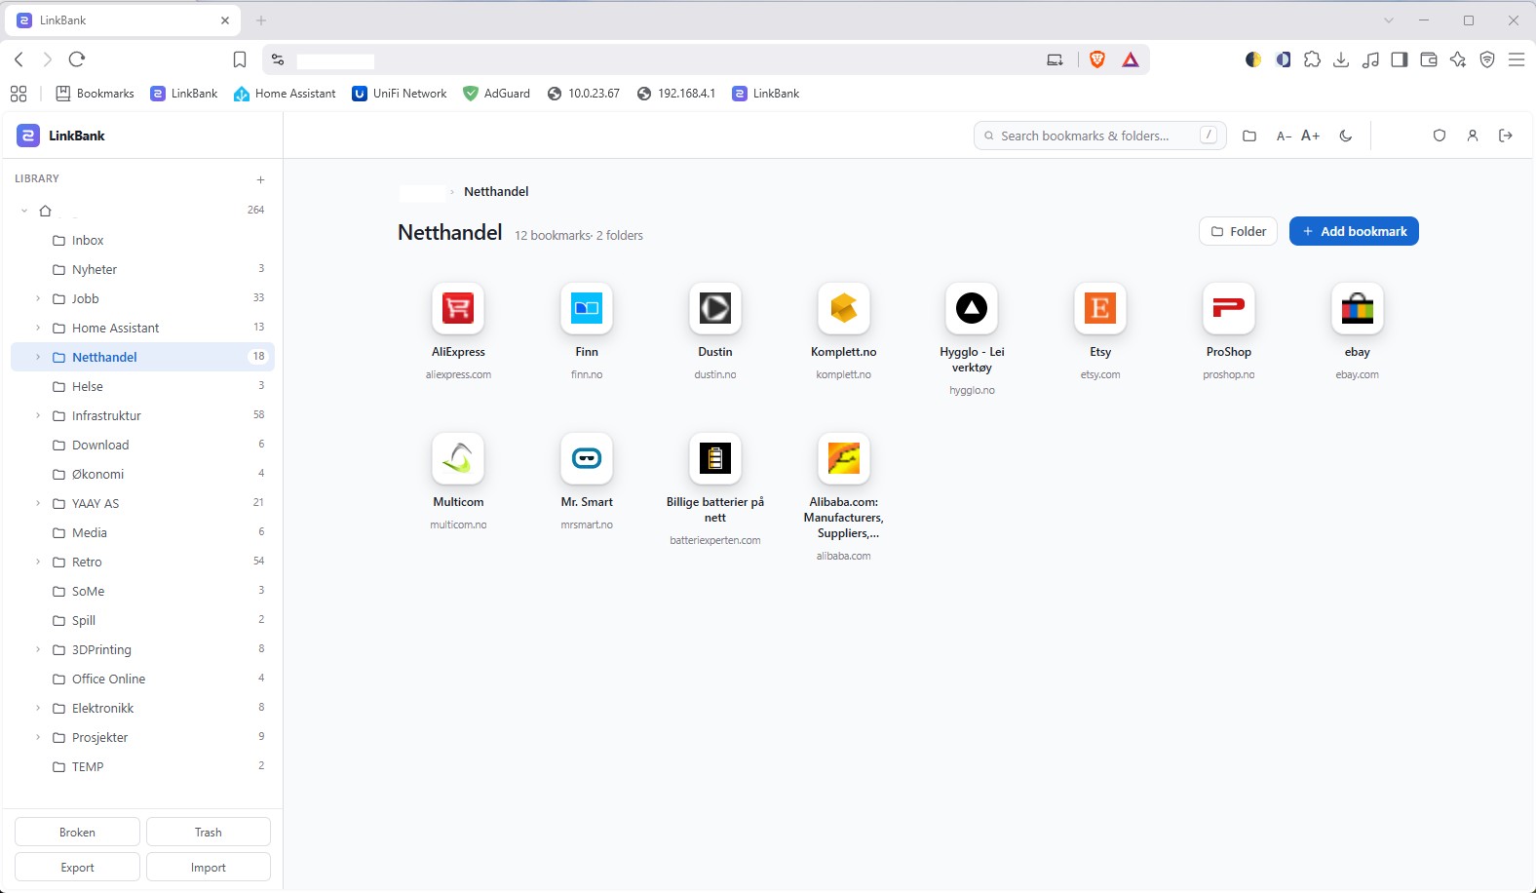Open the browser hamburger menu
The image size is (1536, 893).
coord(1517,59)
